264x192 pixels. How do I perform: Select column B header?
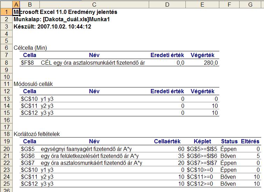(30, 5)
